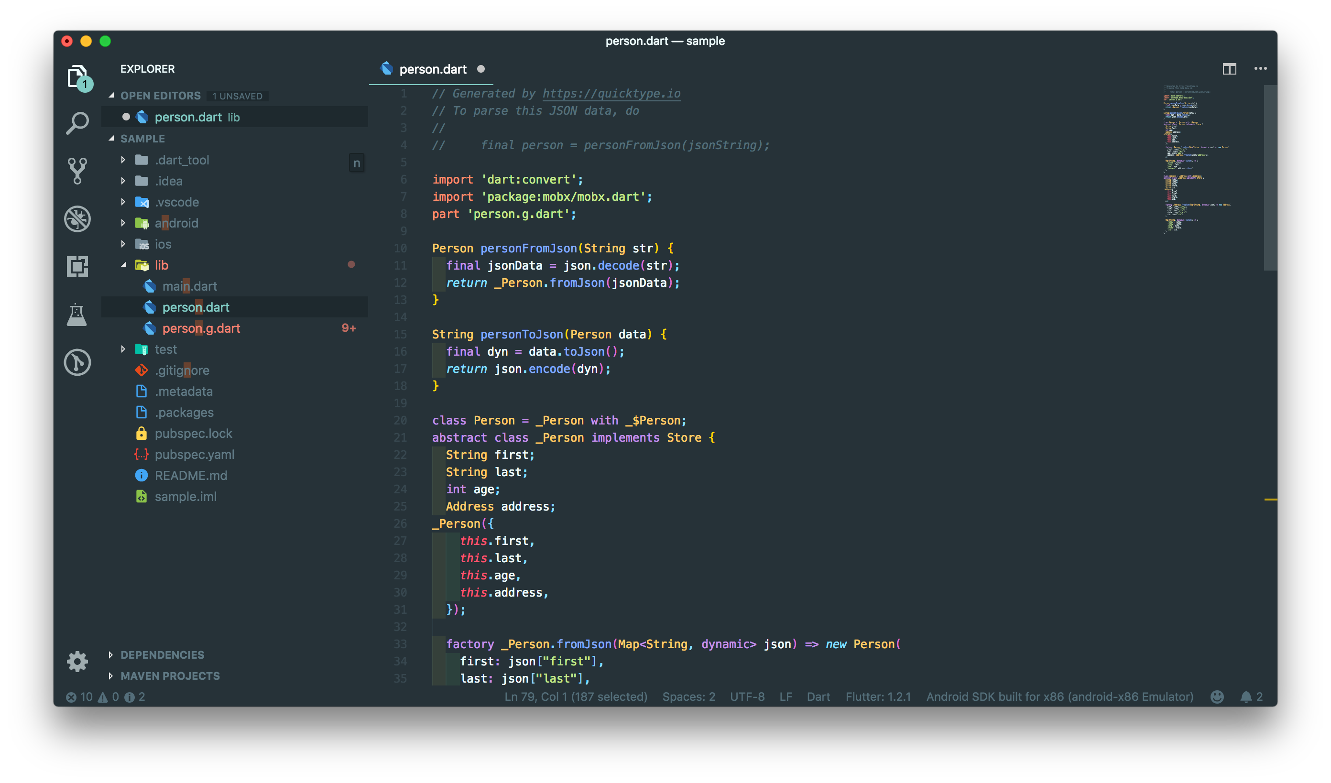Split the editor to the right

click(1229, 69)
